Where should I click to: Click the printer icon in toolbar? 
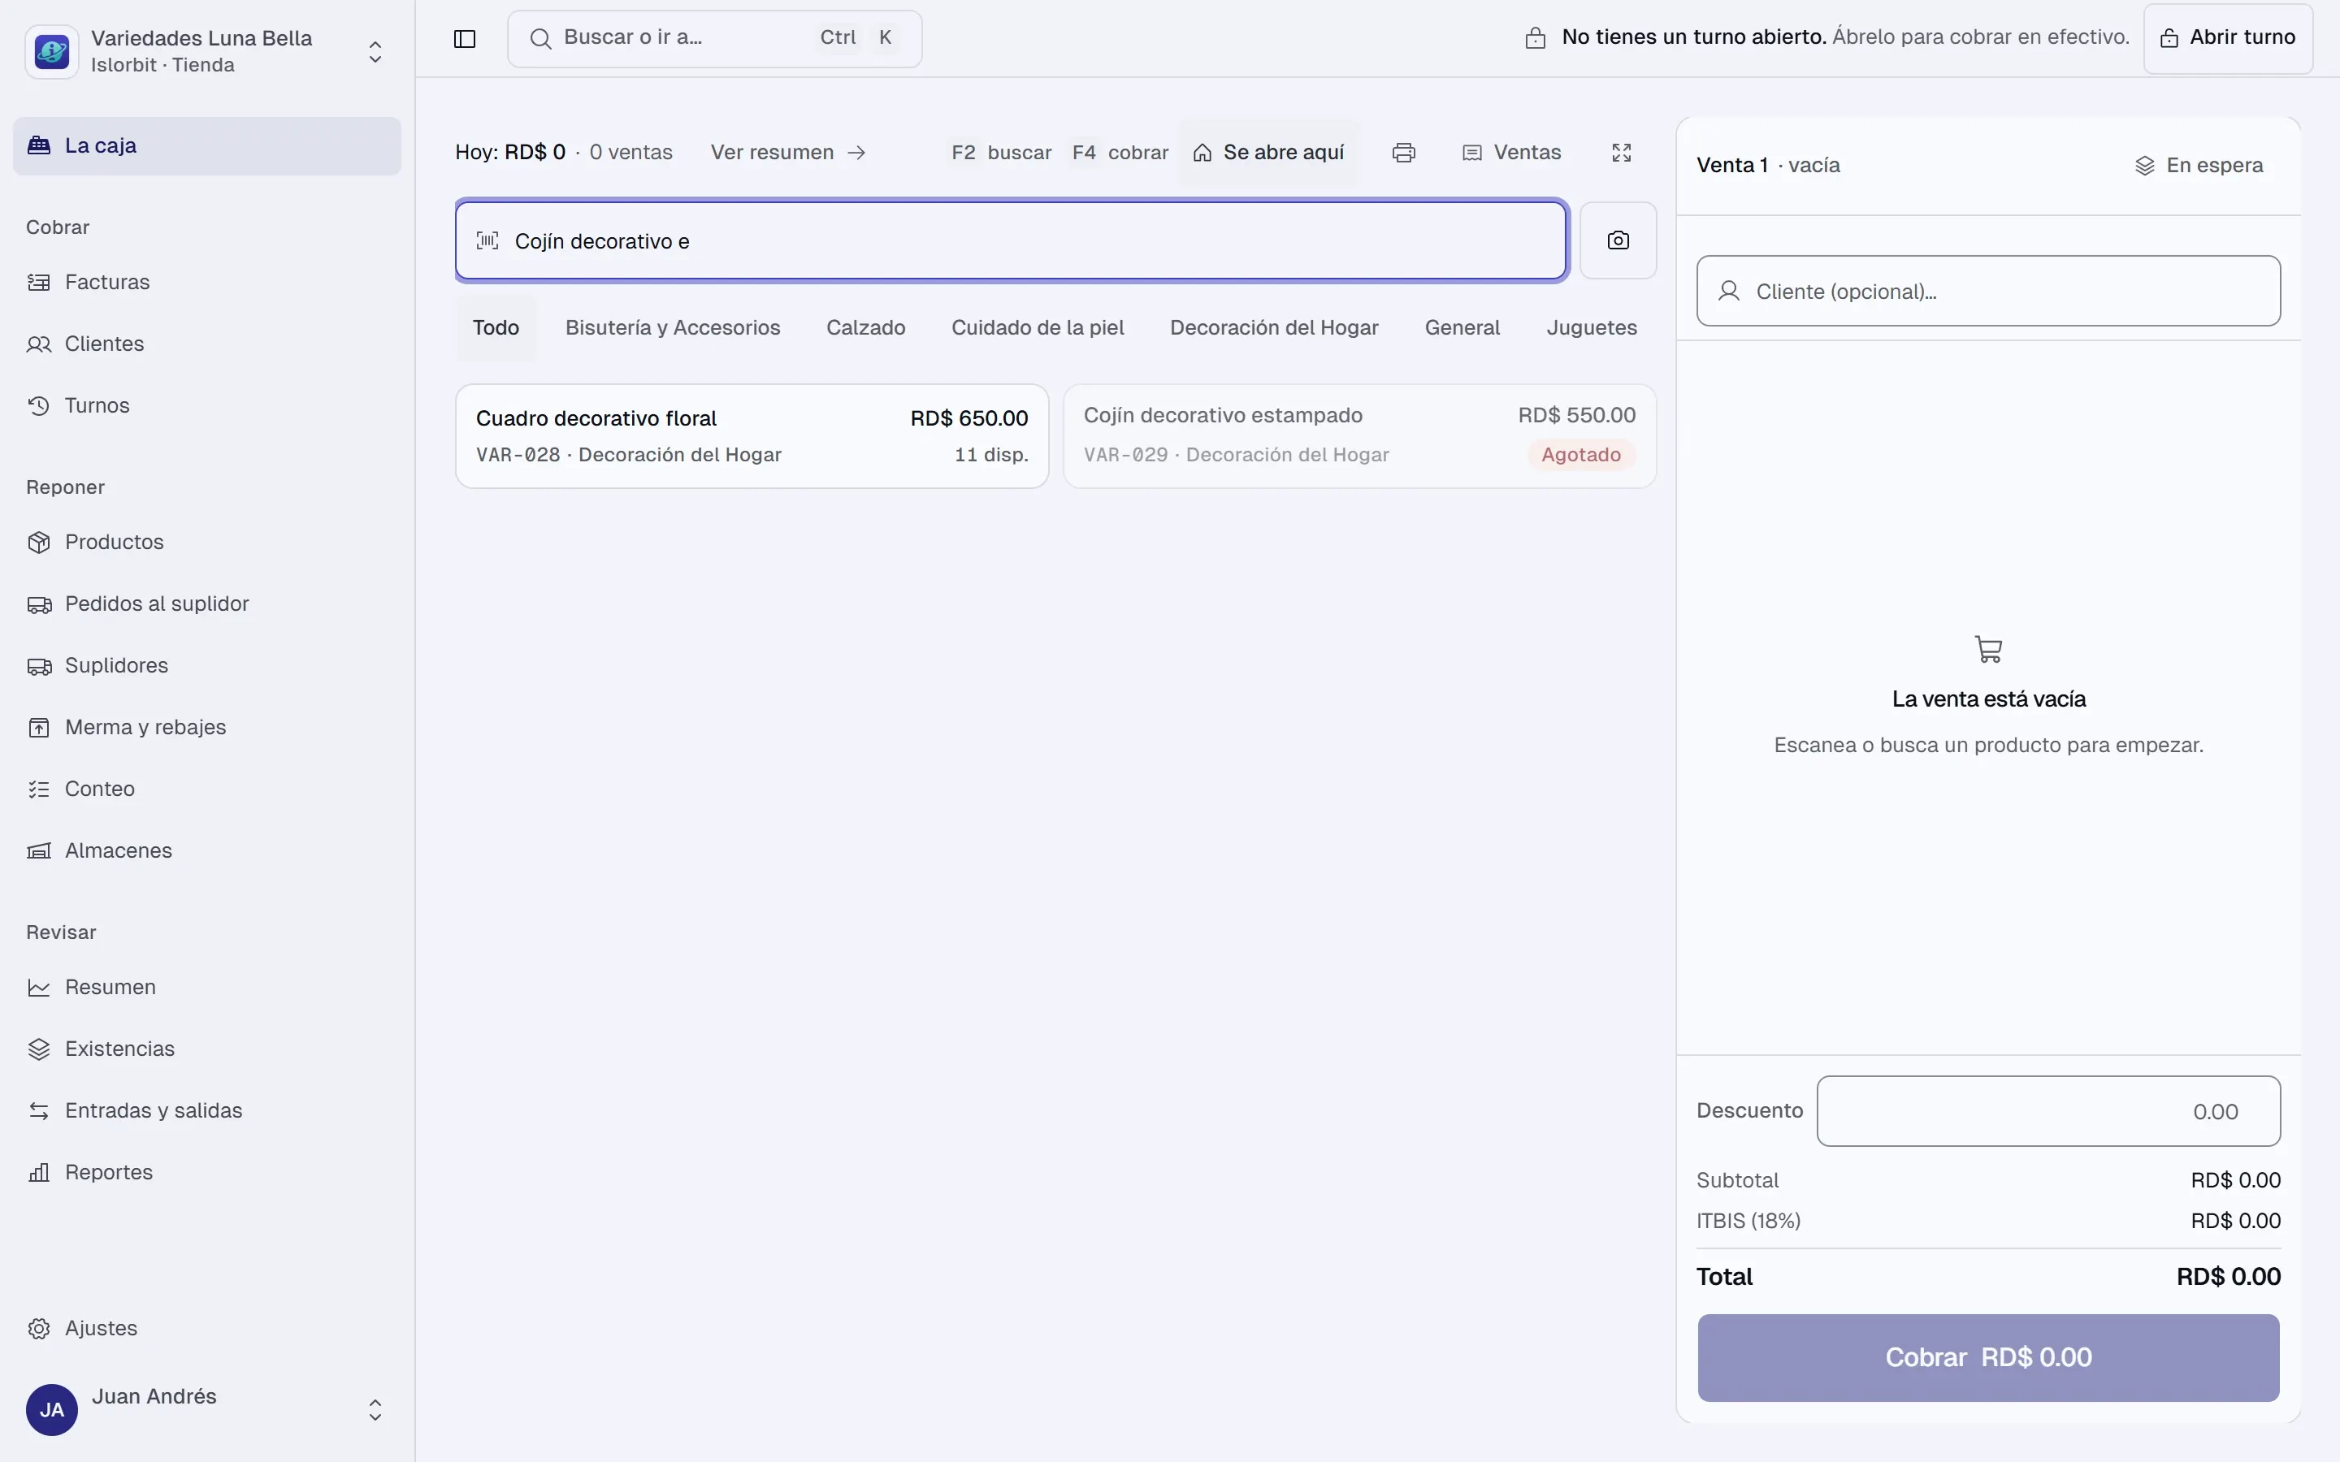point(1404,153)
